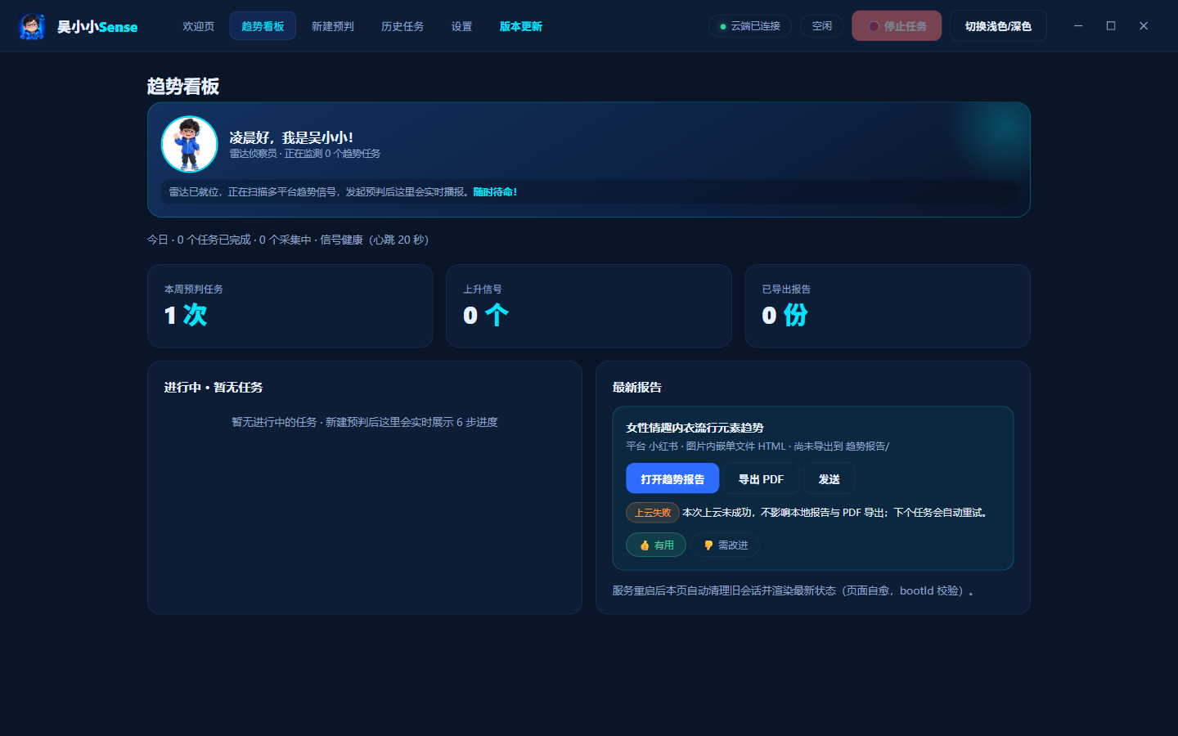This screenshot has width=1178, height=736.
Task: Click the 随时待命! highlighted text
Action: pos(496,192)
